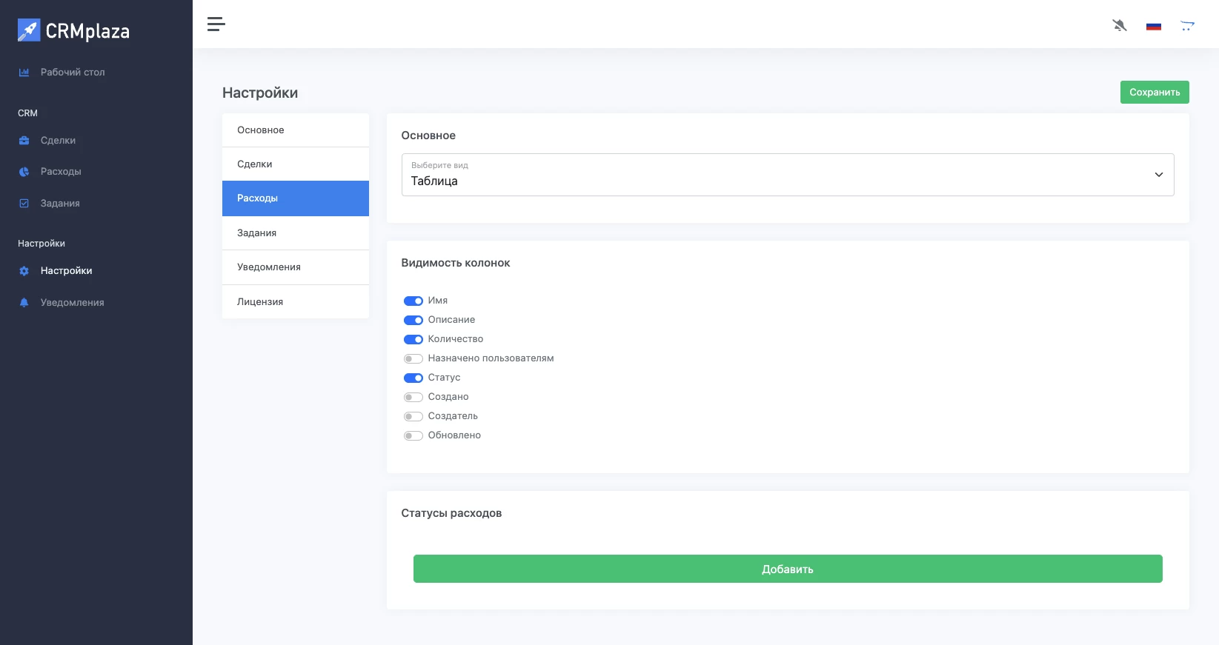Click the Основное section heading in the panel
Viewport: 1219px width, 645px height.
click(428, 136)
